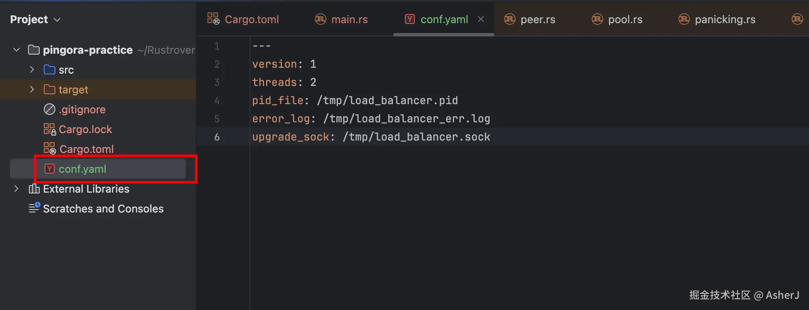Click the src folder icon
Screen dimensions: 809x310
point(50,70)
